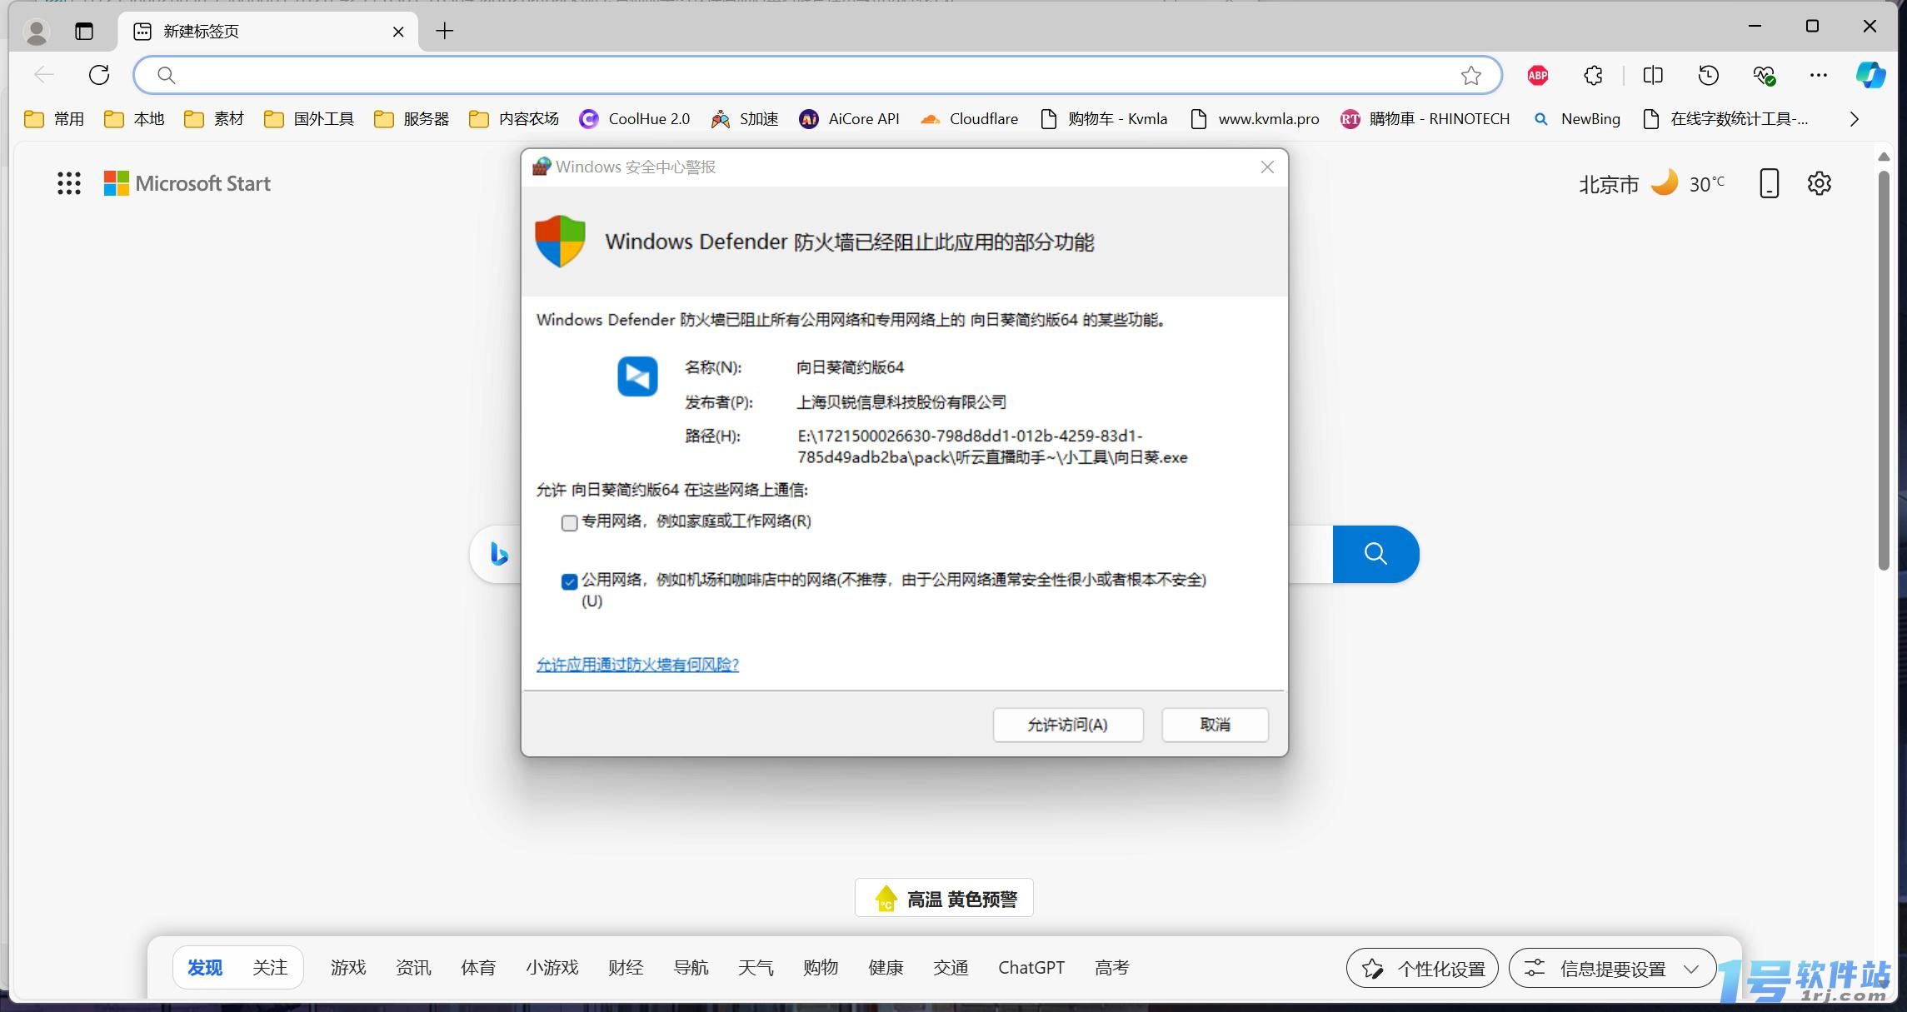
Task: Open browsing history clock icon
Action: pos(1708,76)
